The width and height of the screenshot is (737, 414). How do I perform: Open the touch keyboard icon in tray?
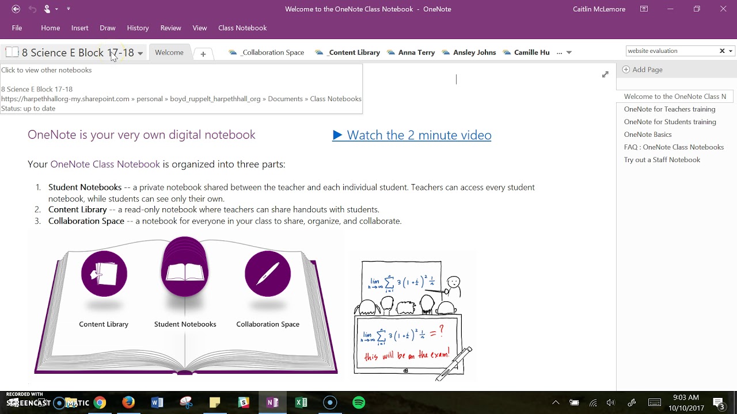click(655, 402)
